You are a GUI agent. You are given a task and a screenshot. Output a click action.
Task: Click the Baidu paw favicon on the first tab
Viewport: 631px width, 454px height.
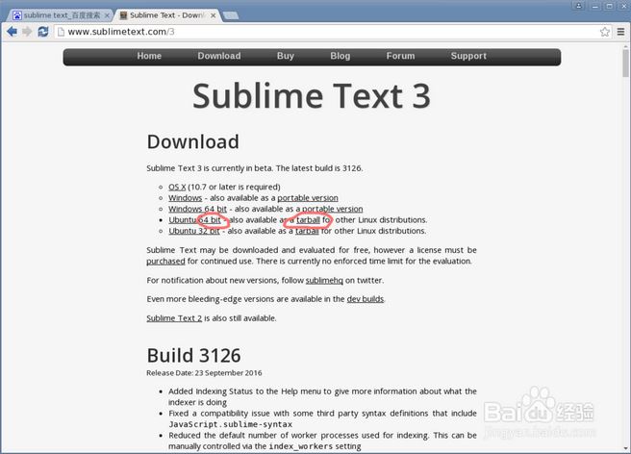tap(17, 15)
